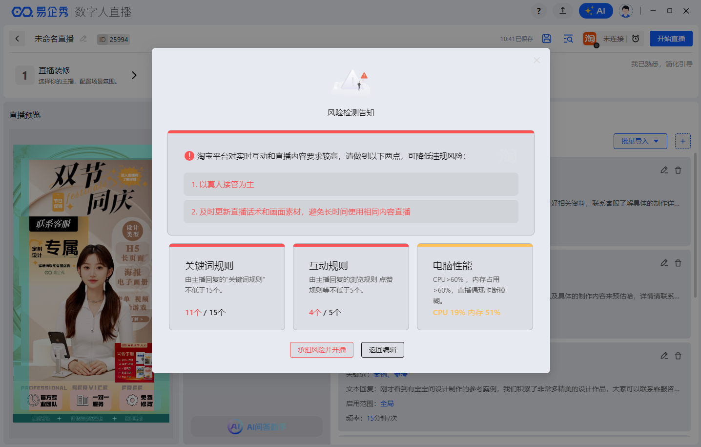The width and height of the screenshot is (701, 447).
Task: Click the upload share icon in title bar
Action: tap(563, 11)
